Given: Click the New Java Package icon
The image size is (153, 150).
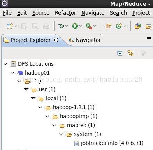Looking at the screenshot, I should [x=108, y=26].
